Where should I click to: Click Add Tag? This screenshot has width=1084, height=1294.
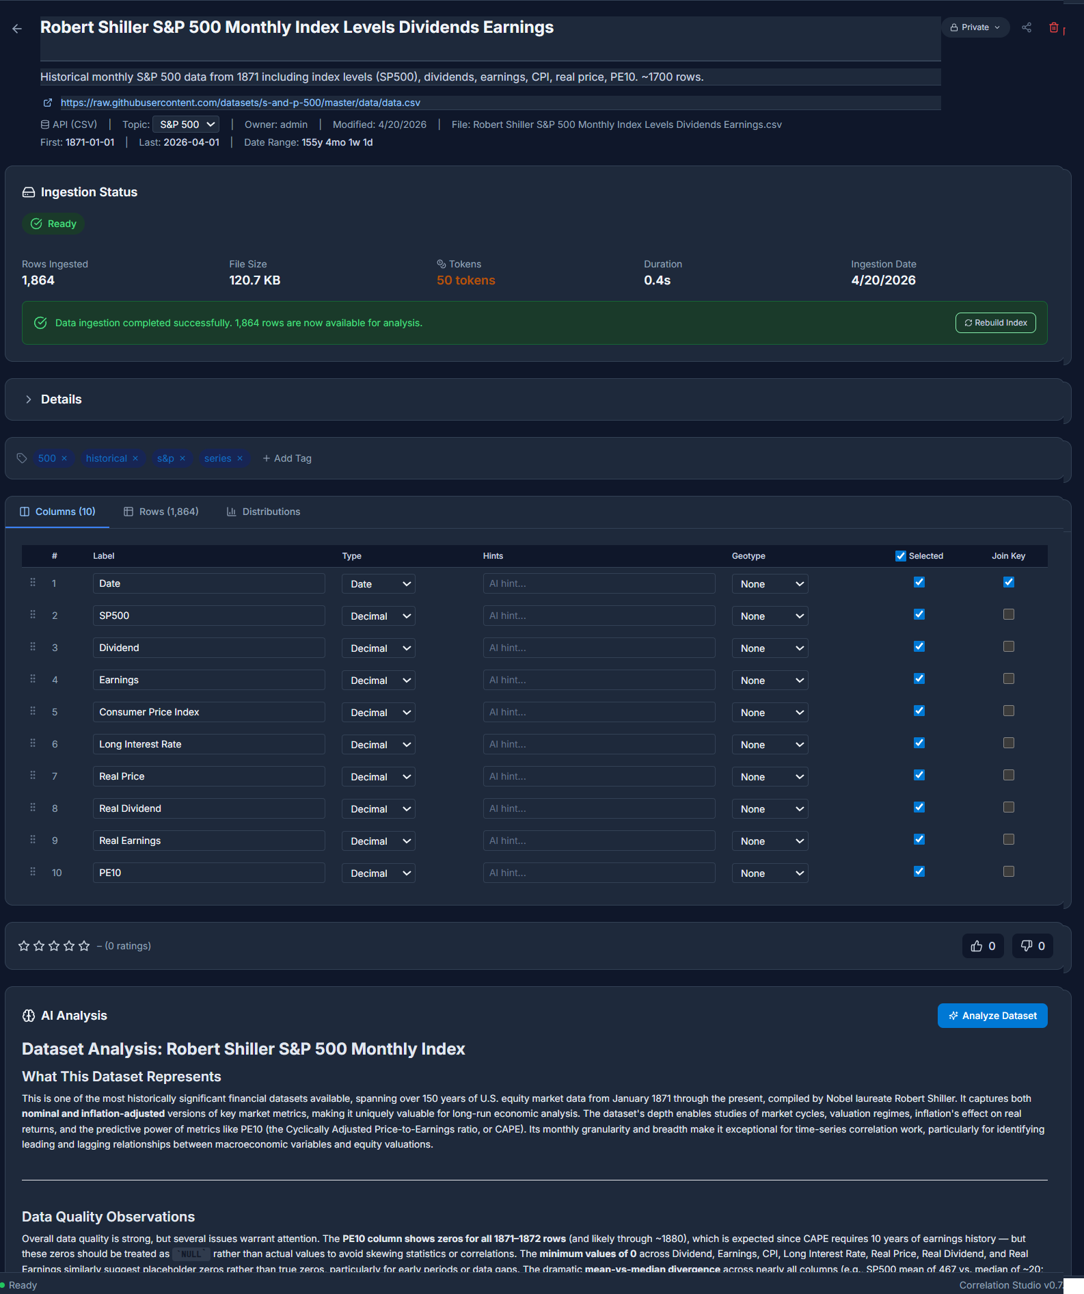[287, 459]
